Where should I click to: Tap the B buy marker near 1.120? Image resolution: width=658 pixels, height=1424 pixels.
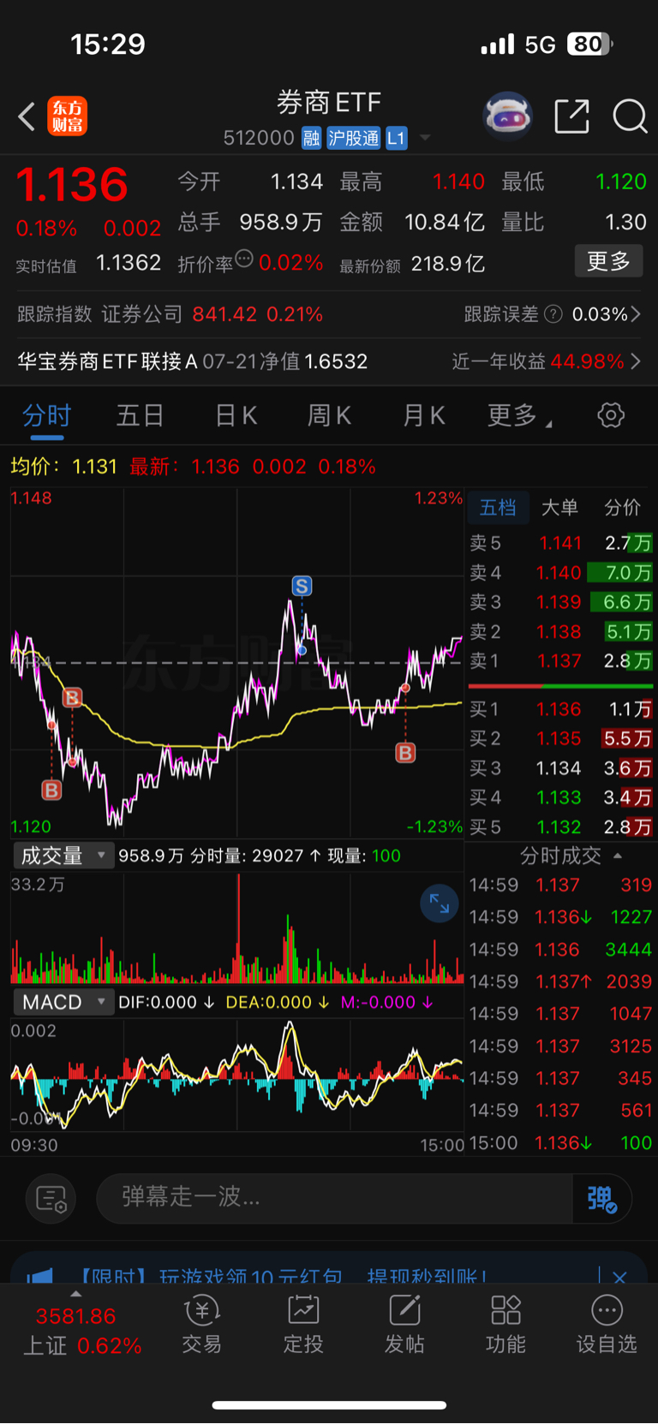pos(51,789)
